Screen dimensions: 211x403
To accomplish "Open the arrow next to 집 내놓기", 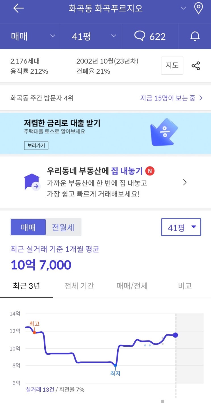I will [185, 182].
